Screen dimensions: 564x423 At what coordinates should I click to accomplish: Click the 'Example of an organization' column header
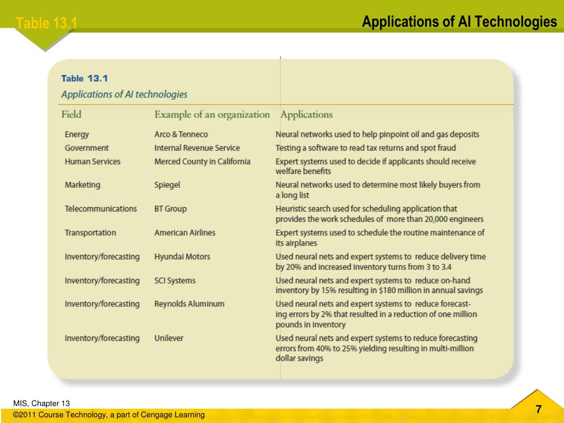point(212,115)
